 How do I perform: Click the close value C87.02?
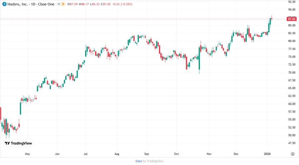106,4
